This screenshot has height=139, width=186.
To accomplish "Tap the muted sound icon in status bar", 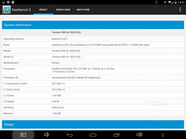I will 165,2.
